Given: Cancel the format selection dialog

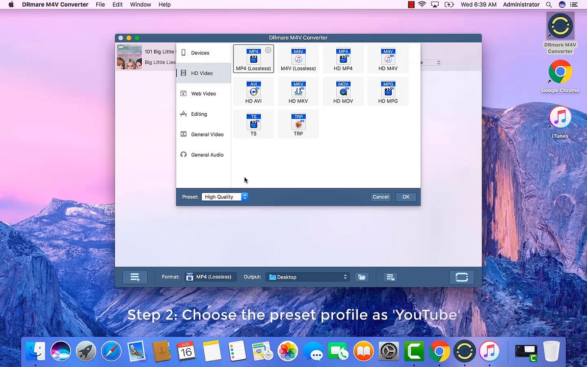Looking at the screenshot, I should coord(380,197).
